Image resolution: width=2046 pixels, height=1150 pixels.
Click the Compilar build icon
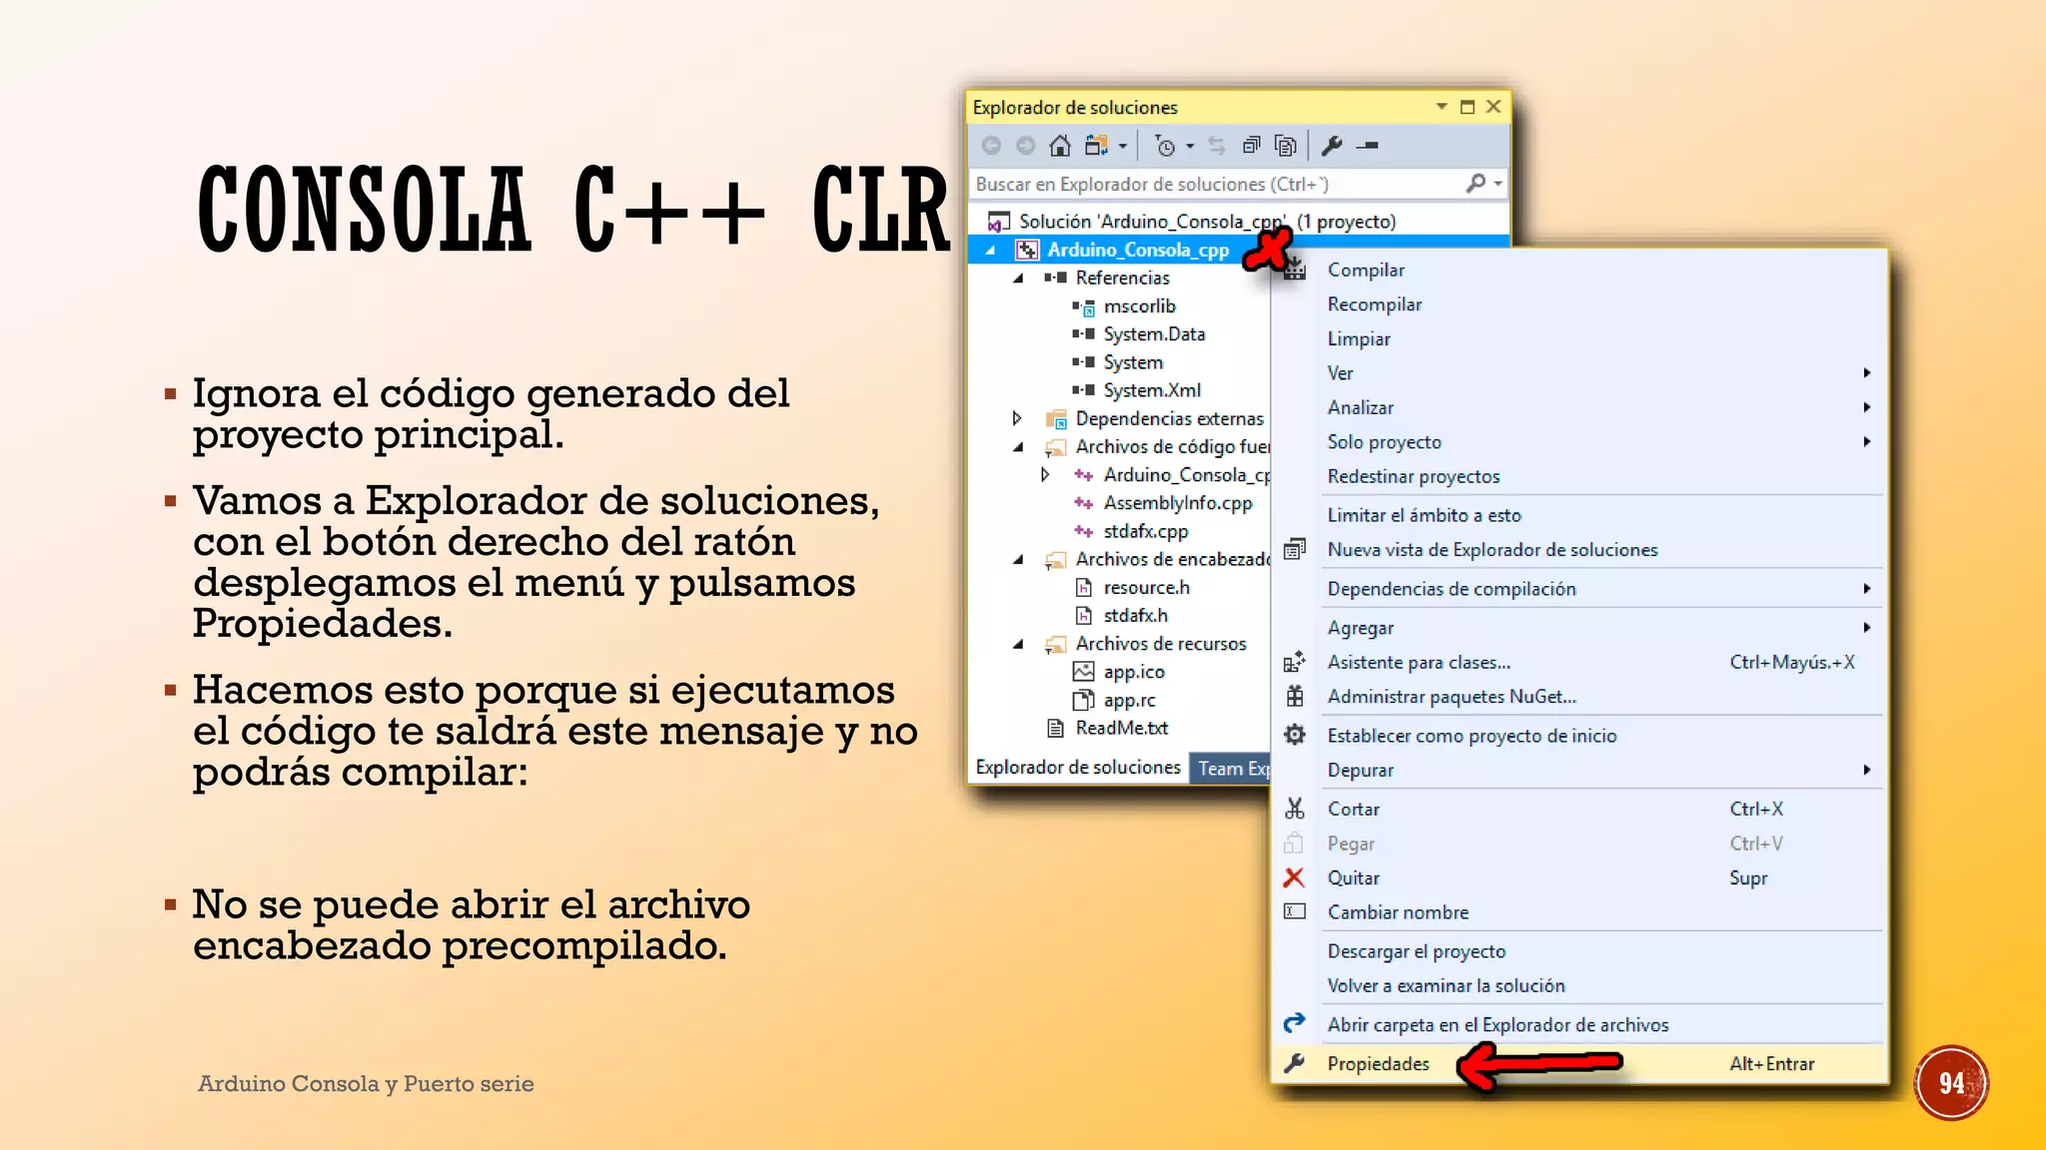pos(1296,270)
